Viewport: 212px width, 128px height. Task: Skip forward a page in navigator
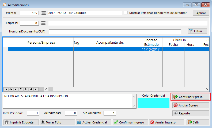[31, 89]
